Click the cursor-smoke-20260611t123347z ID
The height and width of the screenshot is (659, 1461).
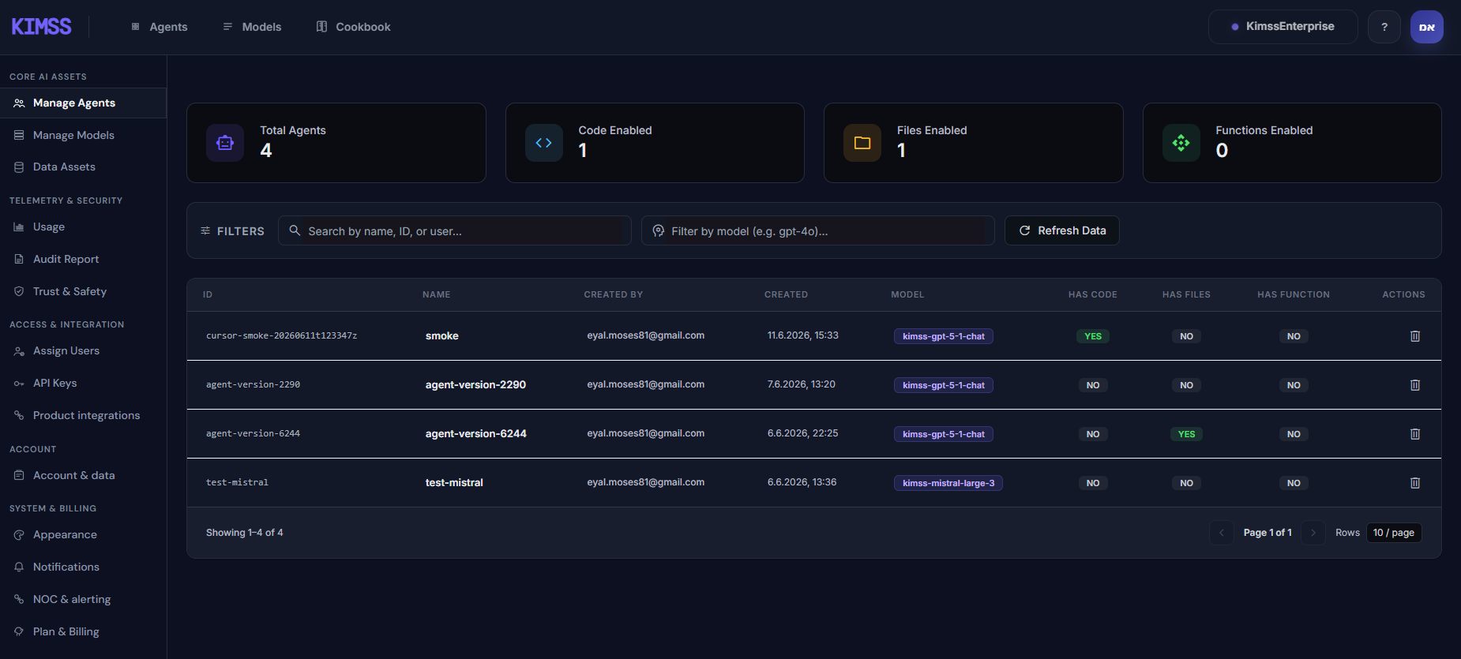[x=281, y=336]
